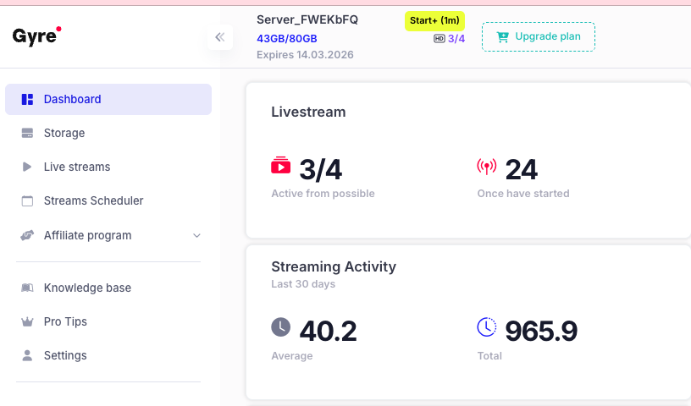Go to Live streams page
Image resolution: width=691 pixels, height=406 pixels.
click(77, 167)
